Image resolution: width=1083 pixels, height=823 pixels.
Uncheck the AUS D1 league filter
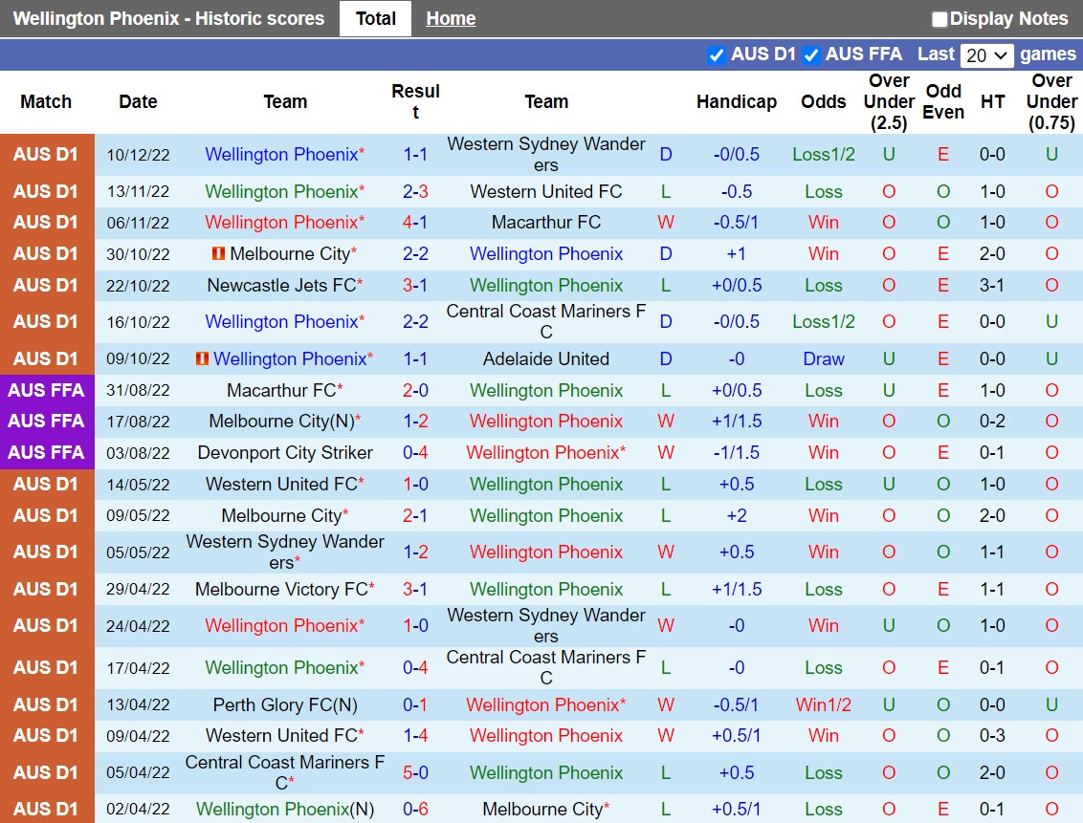tap(717, 54)
